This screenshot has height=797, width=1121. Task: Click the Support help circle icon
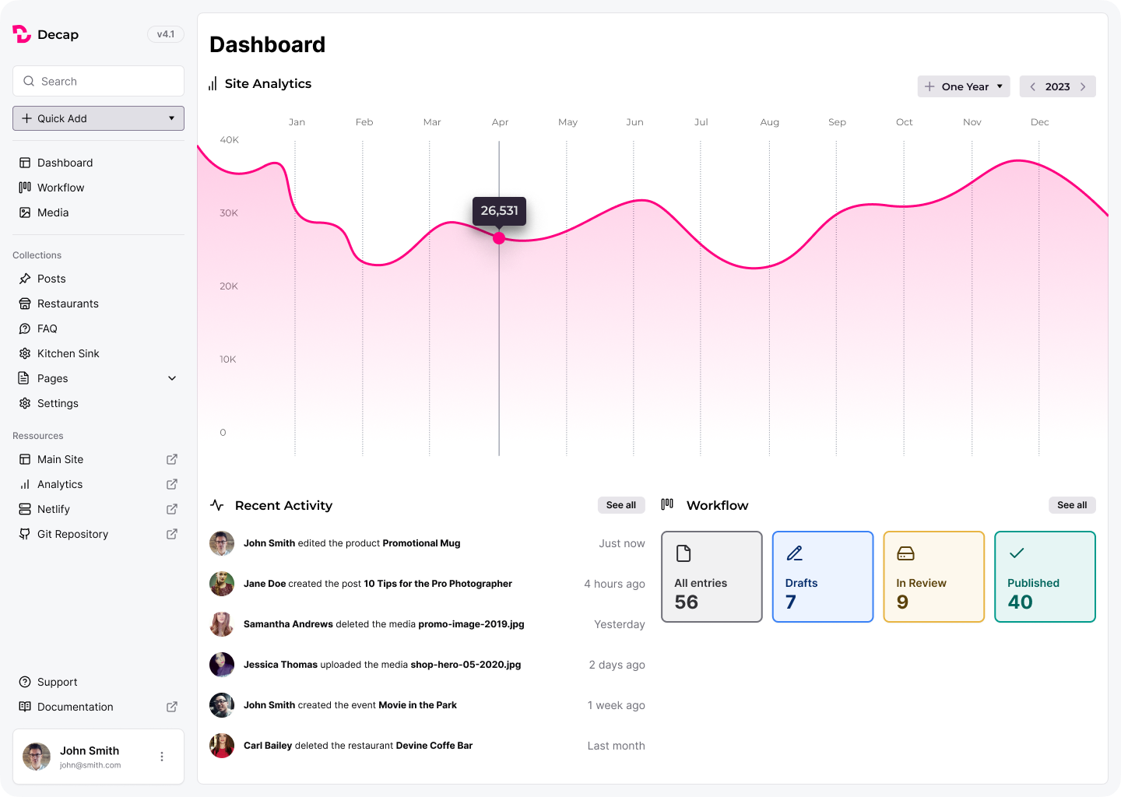[x=25, y=682]
